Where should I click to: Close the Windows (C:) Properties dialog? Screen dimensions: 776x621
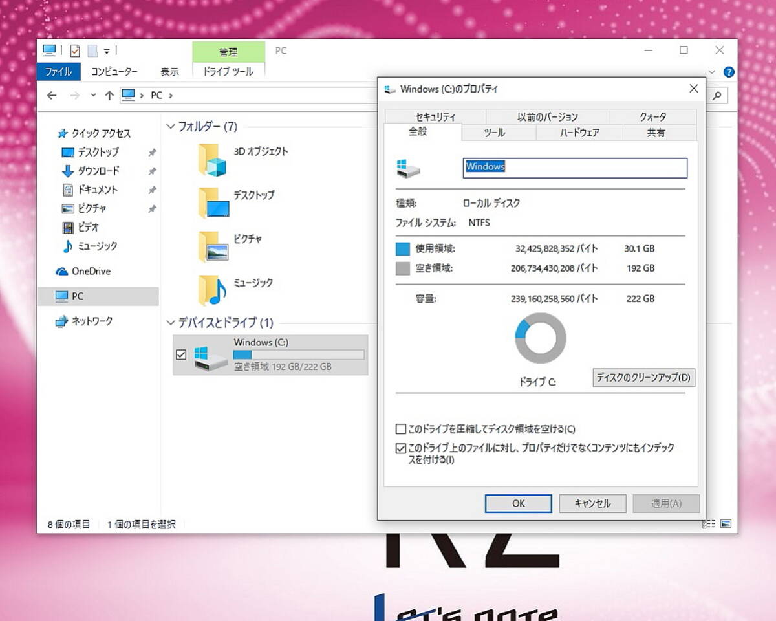coord(693,89)
